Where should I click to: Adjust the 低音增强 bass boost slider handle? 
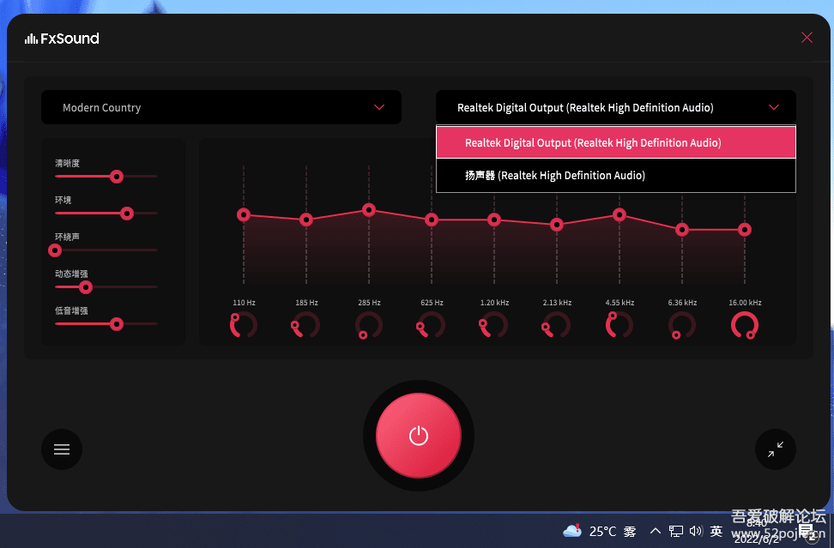tap(117, 324)
